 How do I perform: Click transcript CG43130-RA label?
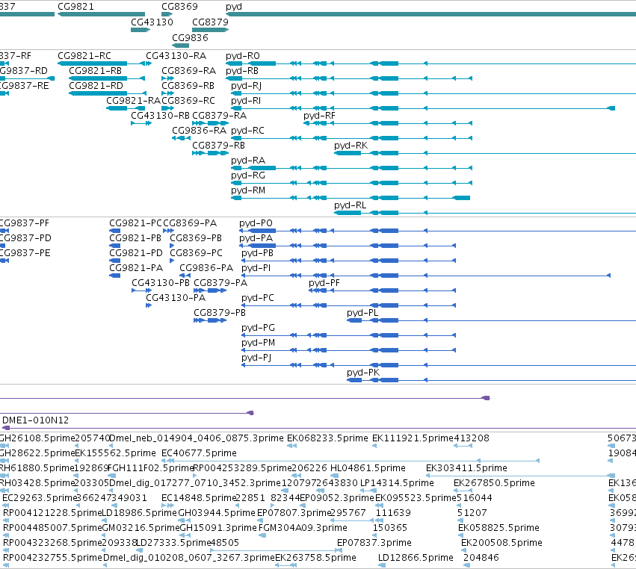point(176,55)
